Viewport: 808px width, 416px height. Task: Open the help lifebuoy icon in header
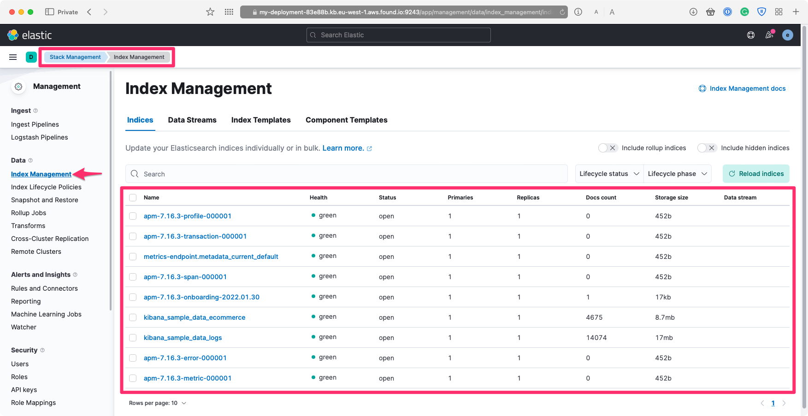point(751,35)
